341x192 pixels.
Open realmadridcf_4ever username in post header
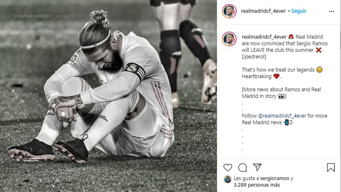263,11
